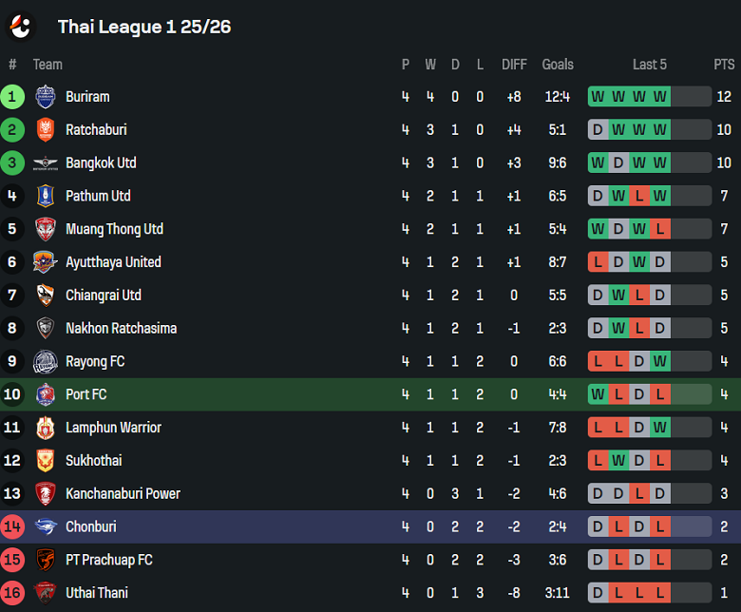This screenshot has height=612, width=741.
Task: Open the Pathum Utd team page
Action: pos(98,196)
